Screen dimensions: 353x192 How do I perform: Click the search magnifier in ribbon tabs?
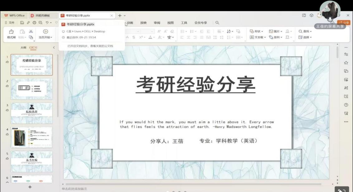point(217,23)
